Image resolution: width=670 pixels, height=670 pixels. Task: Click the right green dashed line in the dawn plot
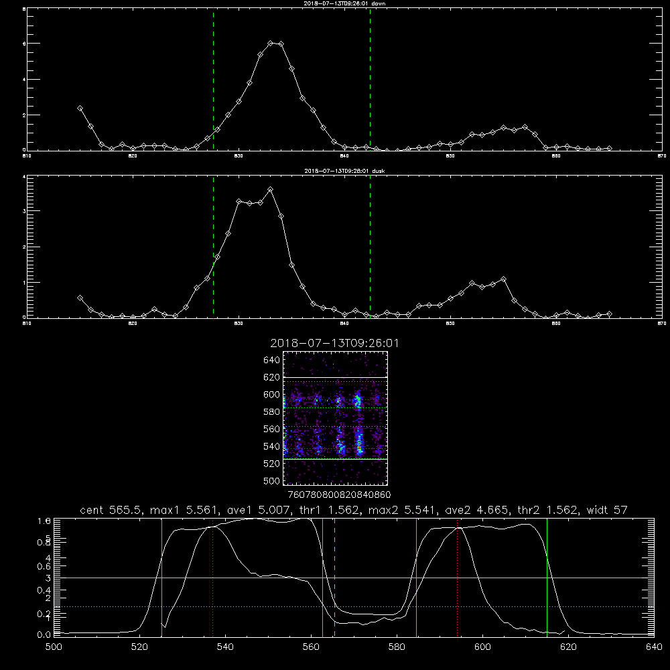tap(370, 80)
